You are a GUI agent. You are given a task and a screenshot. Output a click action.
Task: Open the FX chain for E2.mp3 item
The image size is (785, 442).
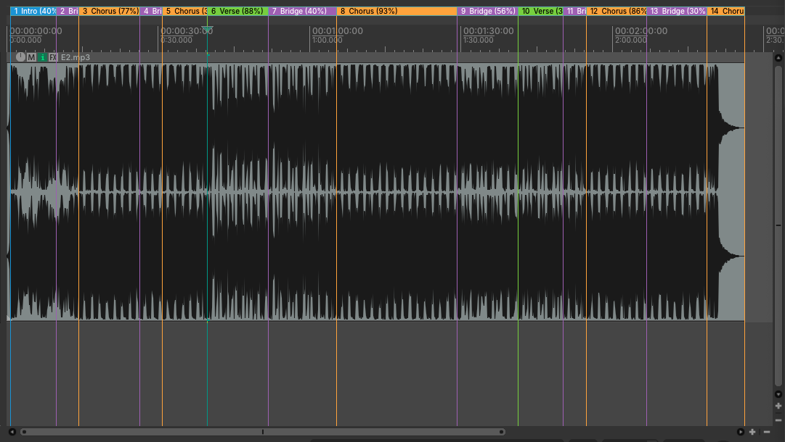[x=53, y=57]
